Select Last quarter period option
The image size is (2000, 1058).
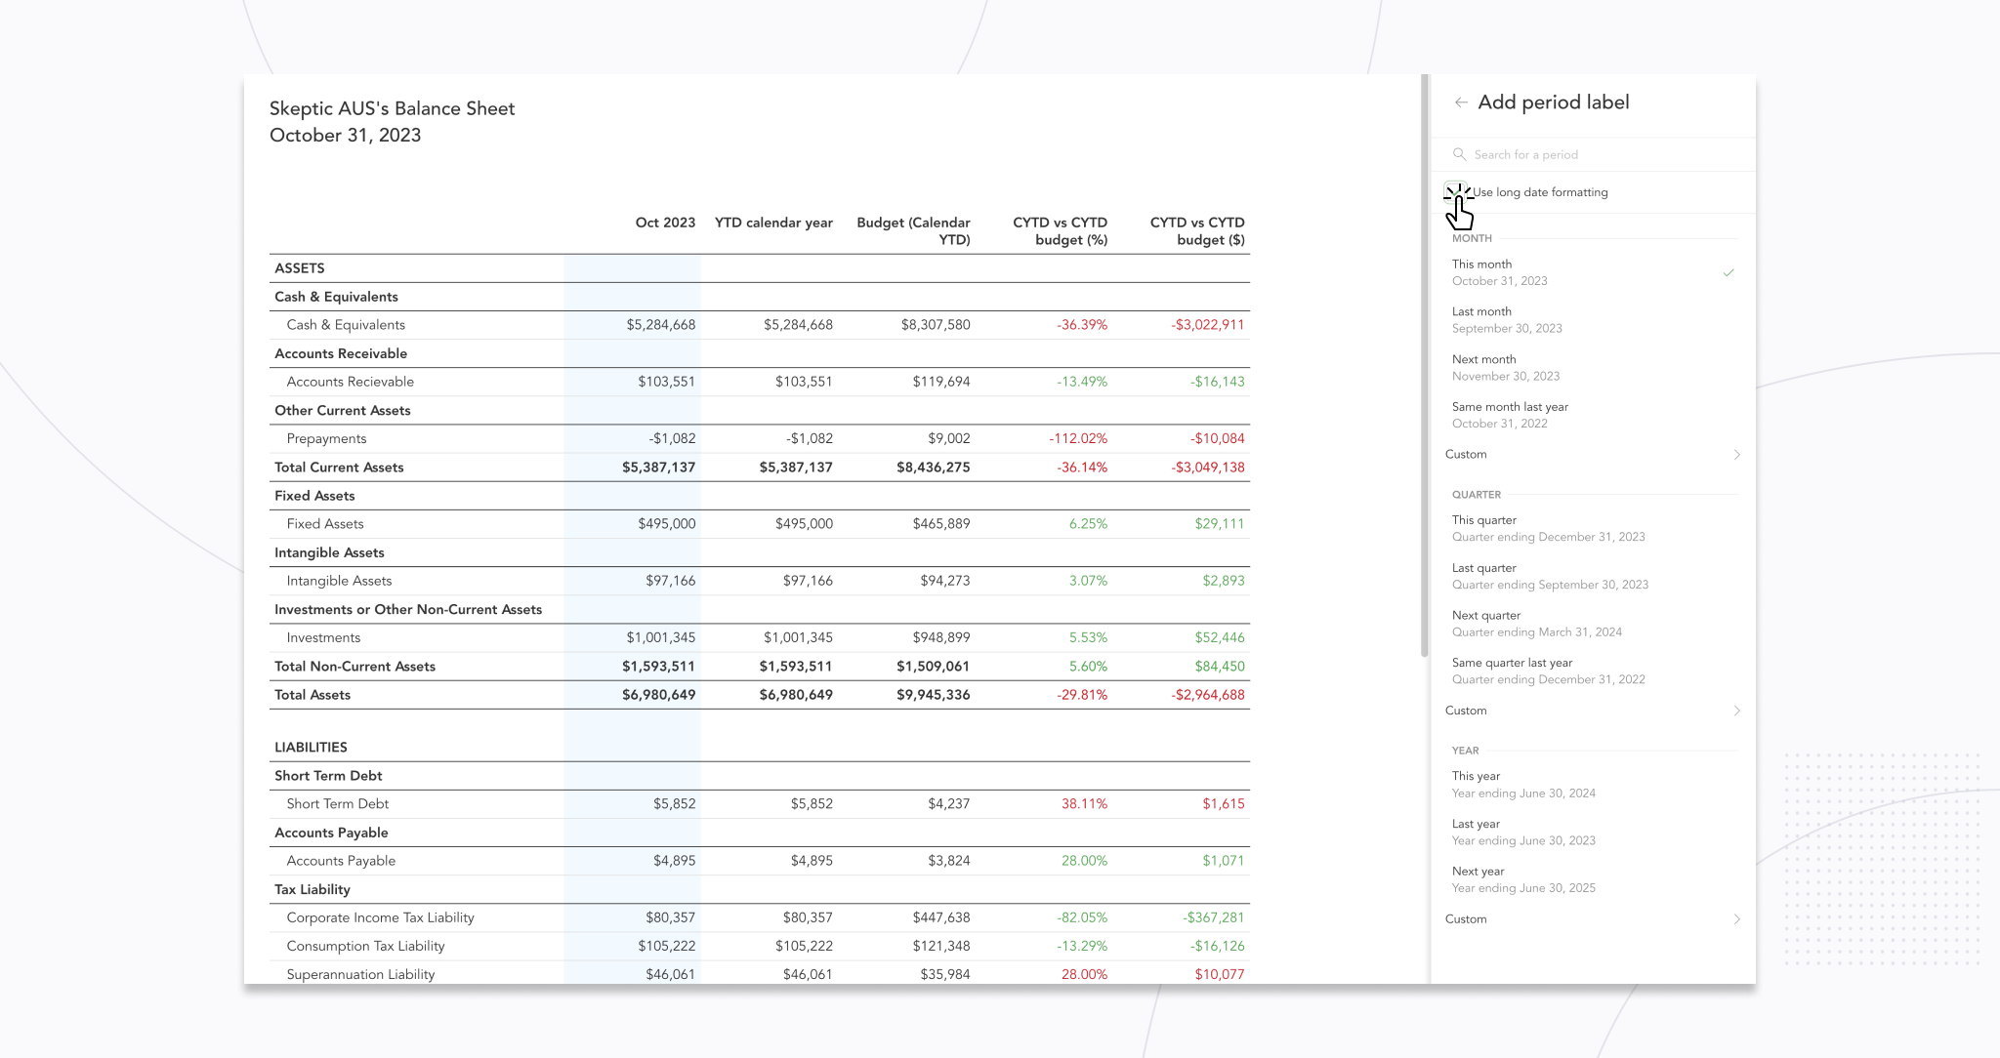tap(1593, 576)
